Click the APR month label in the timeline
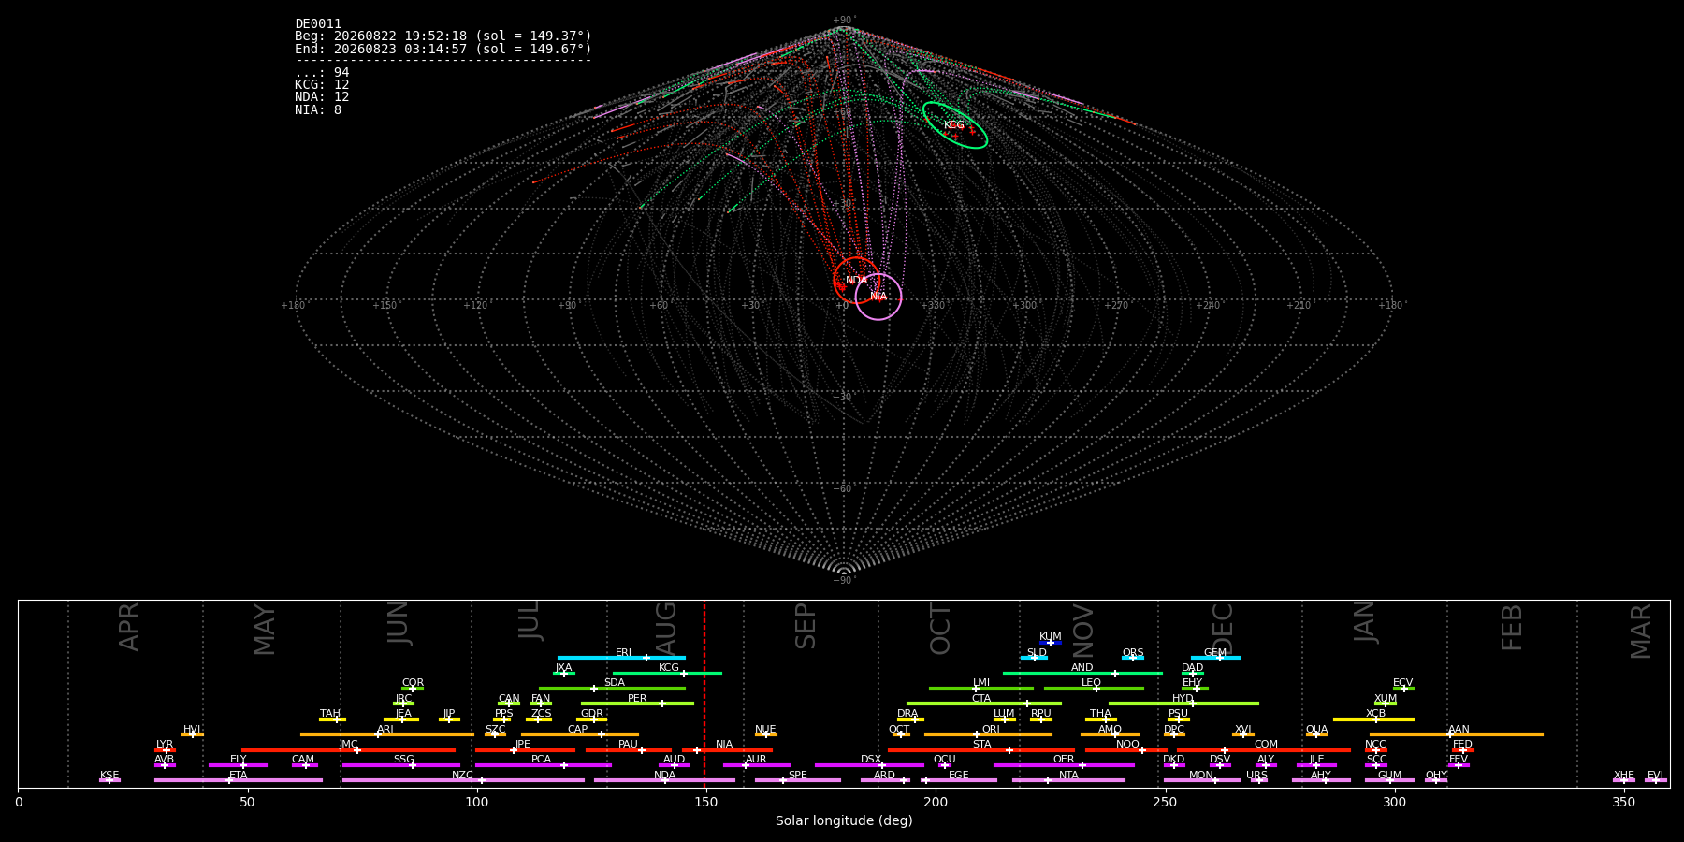The height and width of the screenshot is (842, 1684). [129, 627]
